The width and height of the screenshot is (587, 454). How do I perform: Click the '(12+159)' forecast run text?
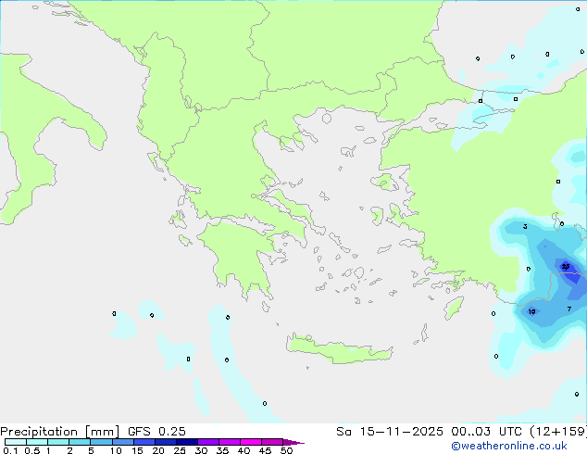(x=558, y=432)
